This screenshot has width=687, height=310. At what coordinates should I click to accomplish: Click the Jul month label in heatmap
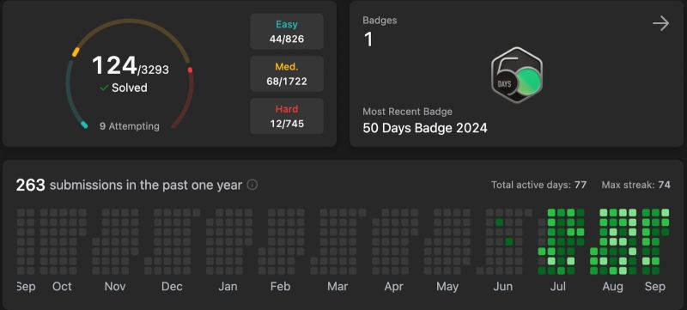[557, 287]
